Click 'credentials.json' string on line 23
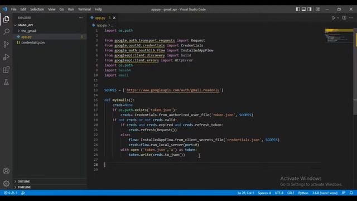Screen dimensions: 357x201 [243, 140]
